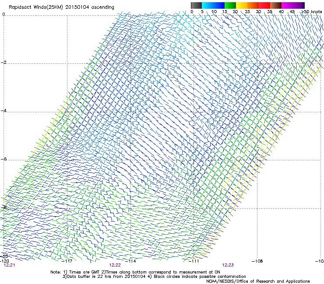
Task: Click the title 'Rapidscat Winds(25KM) 20150104 ascending'
Action: pos(61,7)
